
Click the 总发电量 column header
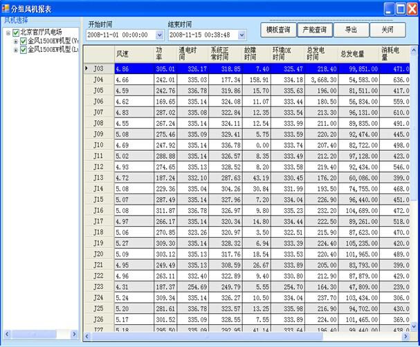(x=359, y=54)
